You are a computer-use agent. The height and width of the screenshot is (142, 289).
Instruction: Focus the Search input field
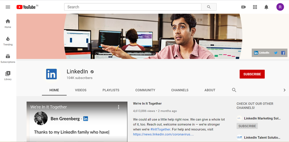pyautogui.click(x=133, y=7)
